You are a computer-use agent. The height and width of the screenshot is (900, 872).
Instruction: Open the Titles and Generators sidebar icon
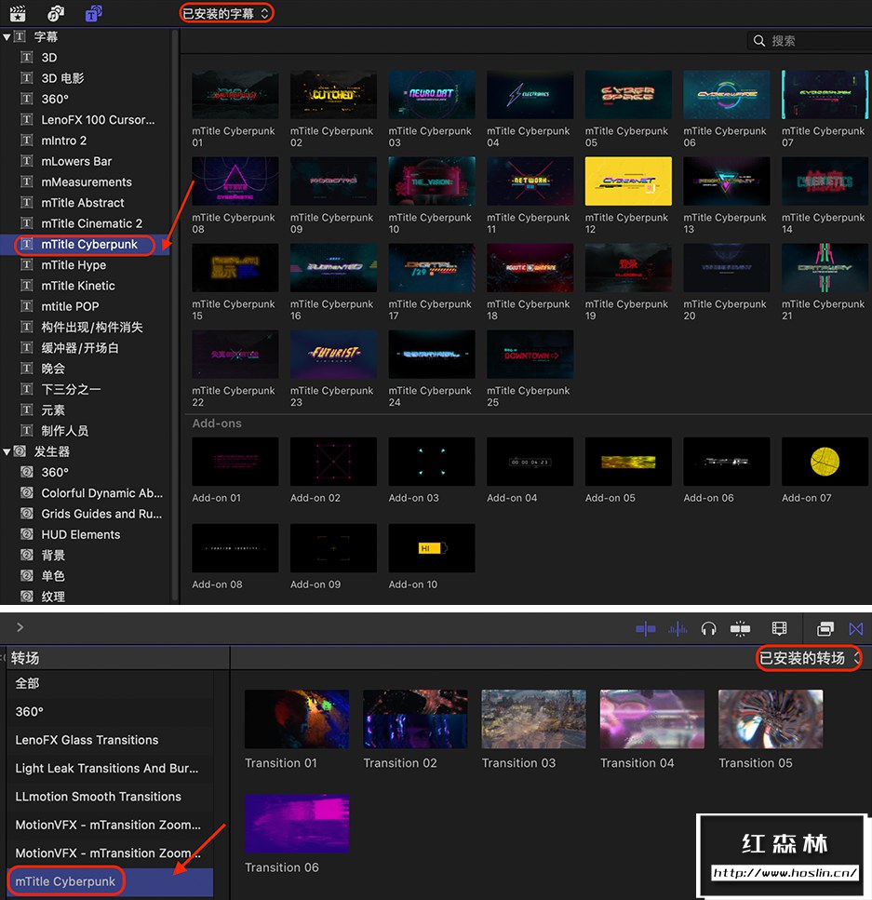(94, 13)
